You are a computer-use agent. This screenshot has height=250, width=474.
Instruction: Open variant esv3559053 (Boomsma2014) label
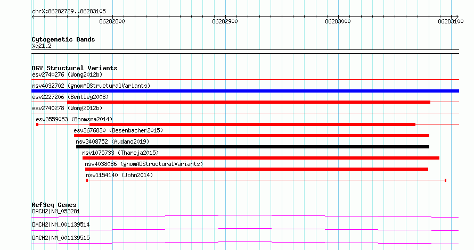[74, 119]
